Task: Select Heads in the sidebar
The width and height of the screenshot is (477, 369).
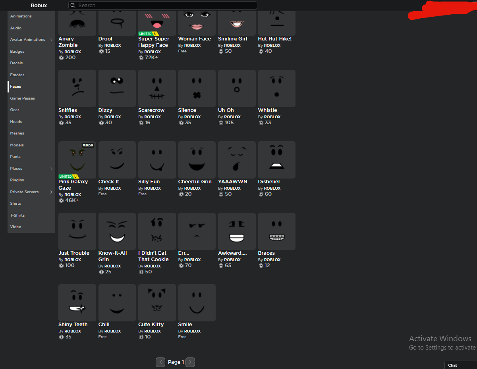Action: point(16,122)
